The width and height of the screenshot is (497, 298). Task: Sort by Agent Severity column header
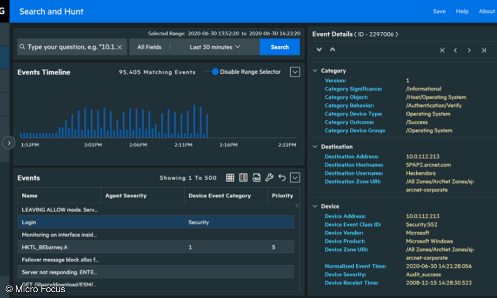(142, 195)
